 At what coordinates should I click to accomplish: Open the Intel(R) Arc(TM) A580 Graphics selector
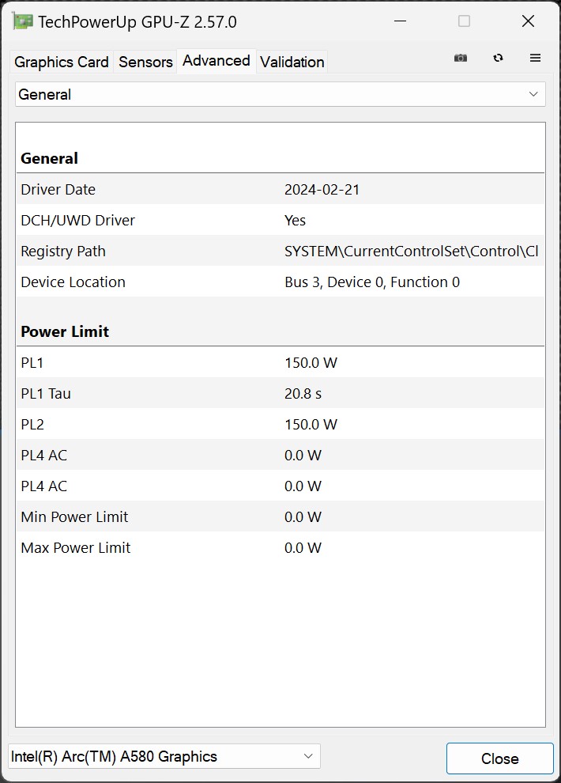164,757
